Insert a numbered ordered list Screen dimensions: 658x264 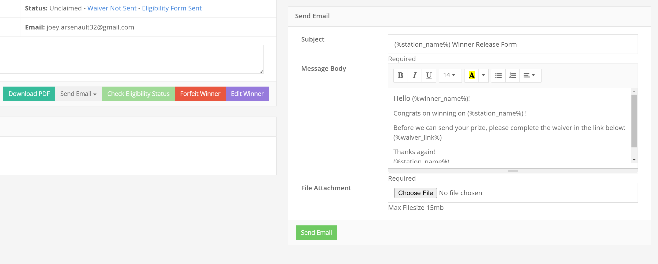(x=512, y=76)
